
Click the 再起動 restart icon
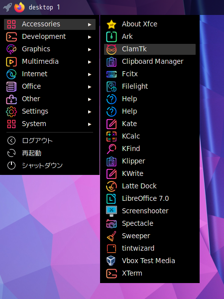pyautogui.click(x=11, y=153)
